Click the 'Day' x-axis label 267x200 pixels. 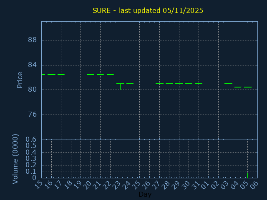point(145,195)
